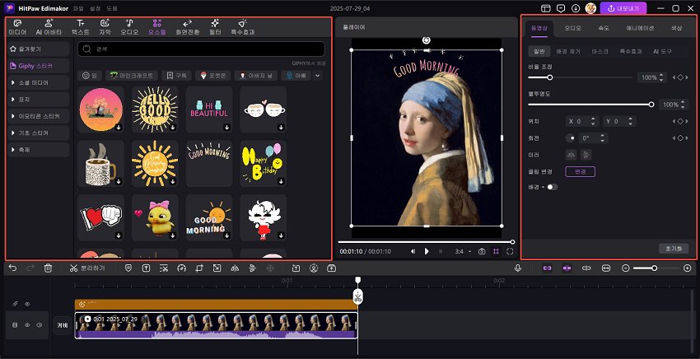Click the 내보내기 export button
This screenshot has width=700, height=359.
(x=623, y=8)
